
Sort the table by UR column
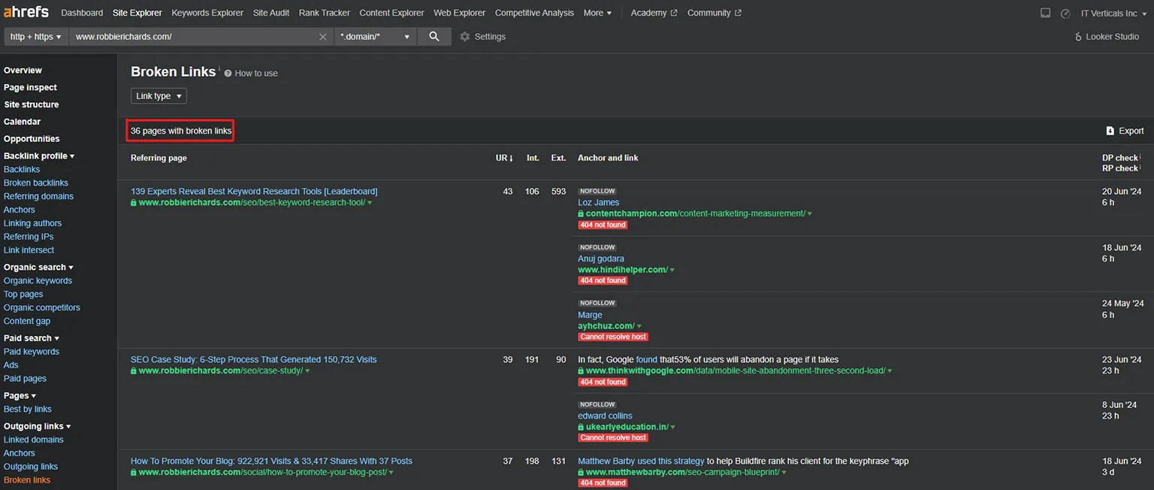504,159
